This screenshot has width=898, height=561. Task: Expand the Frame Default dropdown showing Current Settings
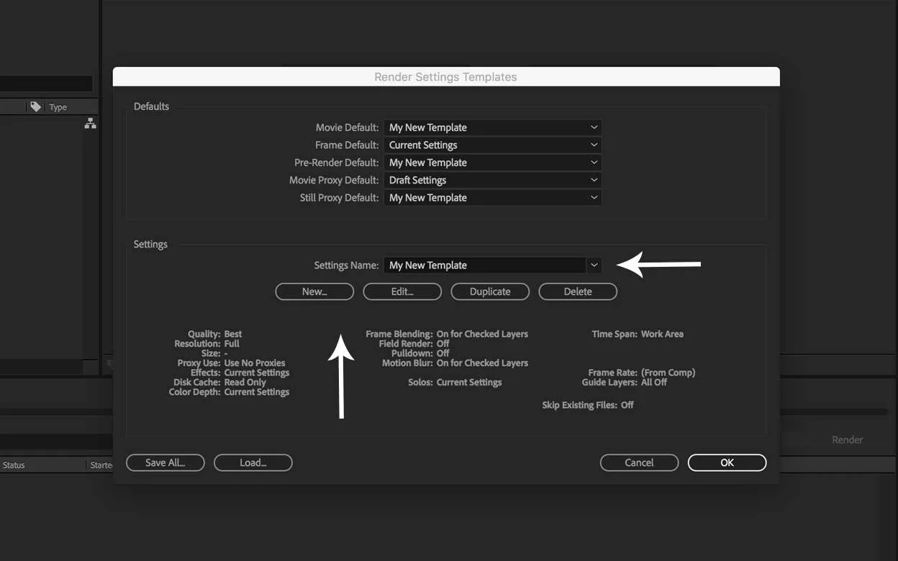click(x=492, y=145)
